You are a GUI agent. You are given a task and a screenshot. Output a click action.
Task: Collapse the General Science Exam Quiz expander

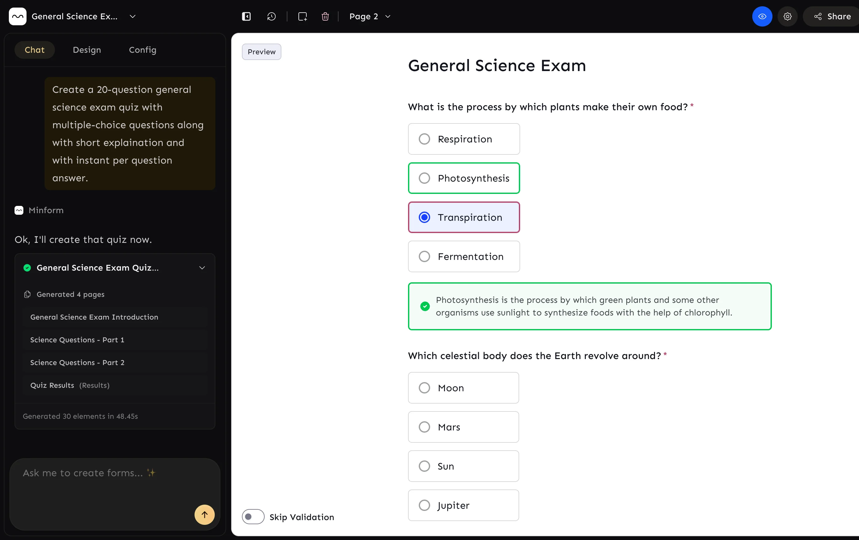202,268
